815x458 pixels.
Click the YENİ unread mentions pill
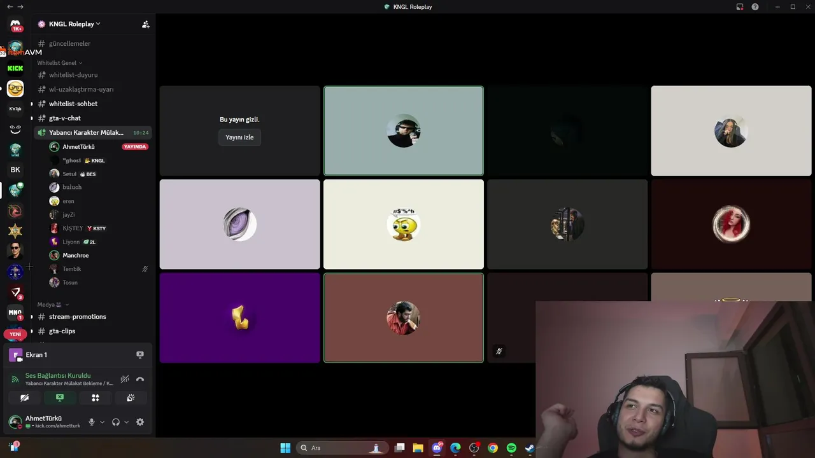(15, 334)
